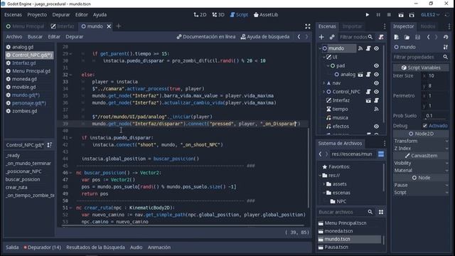This screenshot has width=455, height=256.
Task: Pause the running scene
Action: pos(378,14)
